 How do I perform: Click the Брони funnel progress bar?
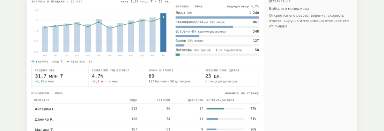coord(217,46)
